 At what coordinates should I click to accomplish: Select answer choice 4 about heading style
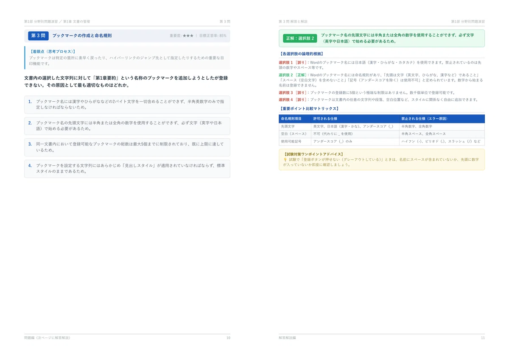click(x=127, y=169)
